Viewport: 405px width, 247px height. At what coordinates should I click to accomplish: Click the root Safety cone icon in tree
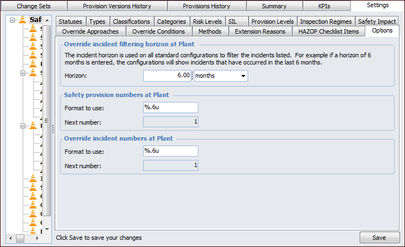23,20
